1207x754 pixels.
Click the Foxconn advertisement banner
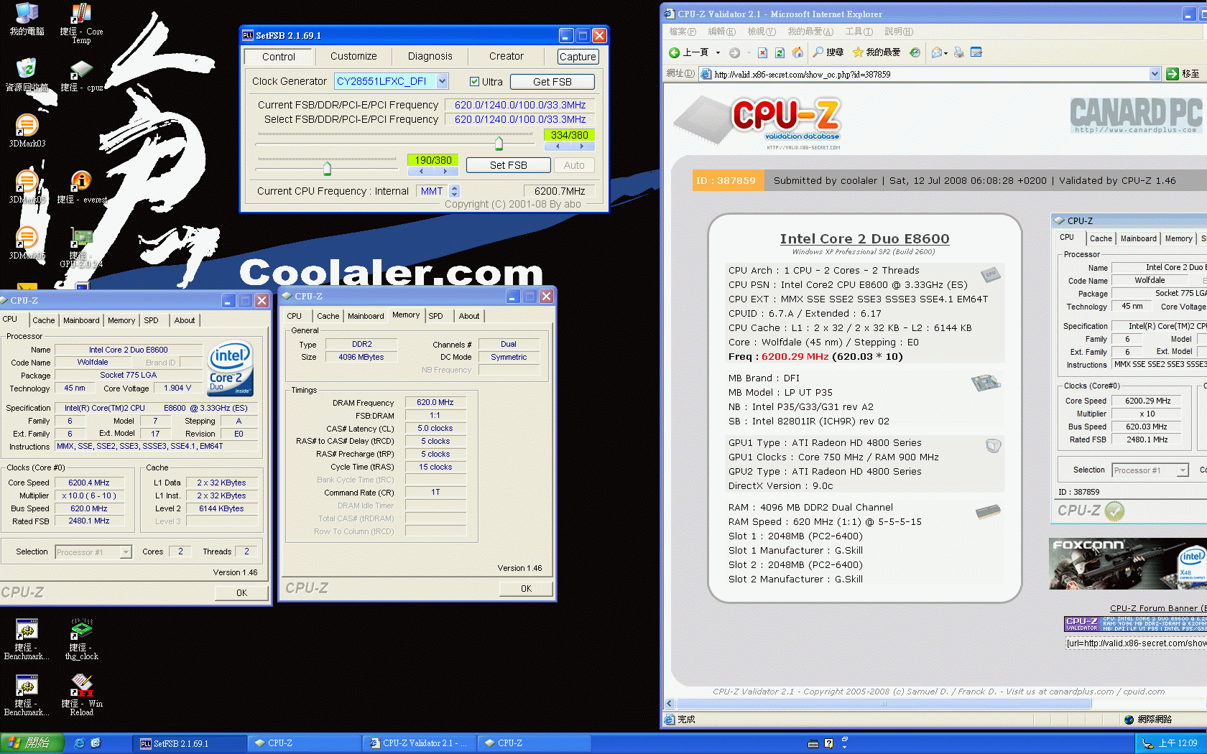click(x=1128, y=564)
